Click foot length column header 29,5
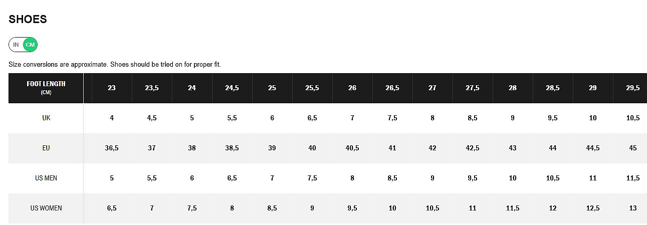Image resolution: width=647 pixels, height=225 pixels. [x=633, y=88]
